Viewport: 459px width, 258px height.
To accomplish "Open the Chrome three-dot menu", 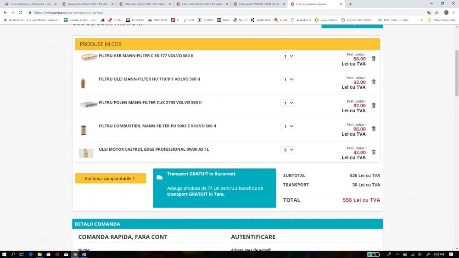I will click(x=454, y=12).
